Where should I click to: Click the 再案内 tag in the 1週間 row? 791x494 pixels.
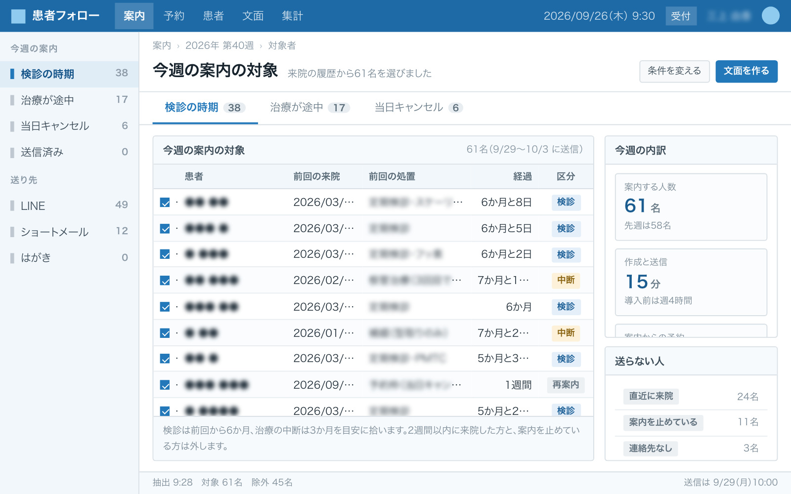click(566, 385)
